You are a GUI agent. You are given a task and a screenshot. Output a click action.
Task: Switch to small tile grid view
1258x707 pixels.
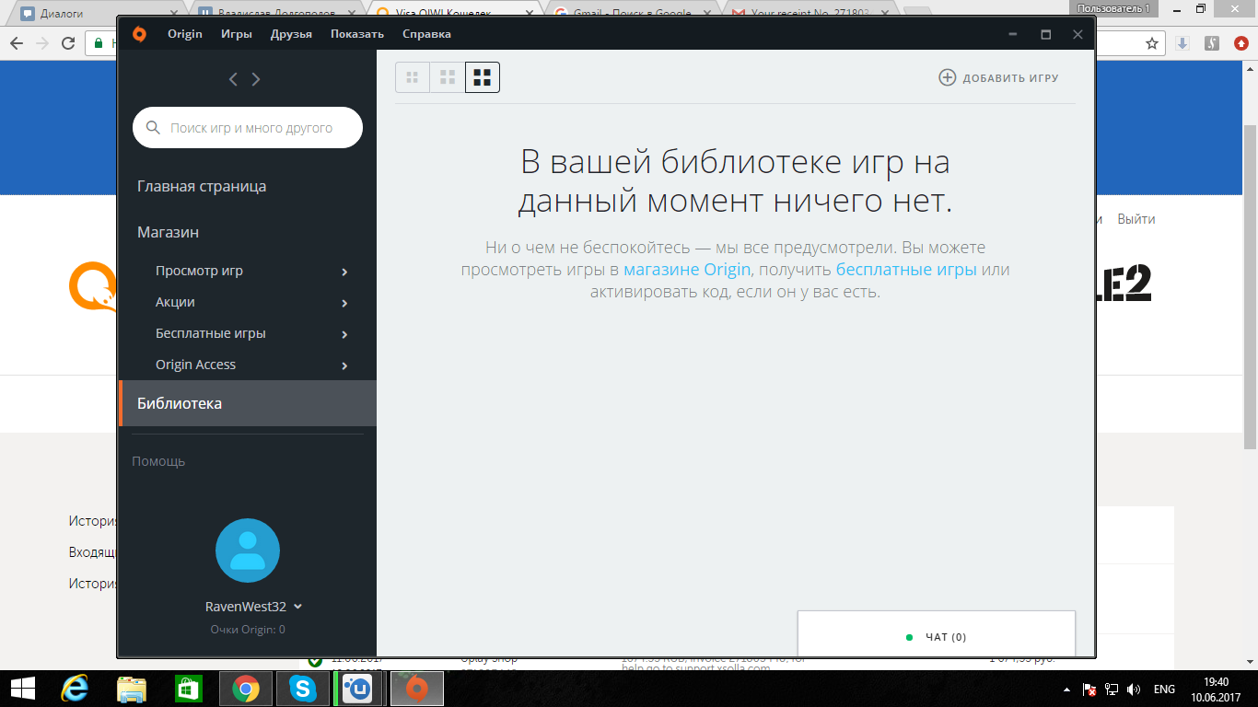click(413, 77)
